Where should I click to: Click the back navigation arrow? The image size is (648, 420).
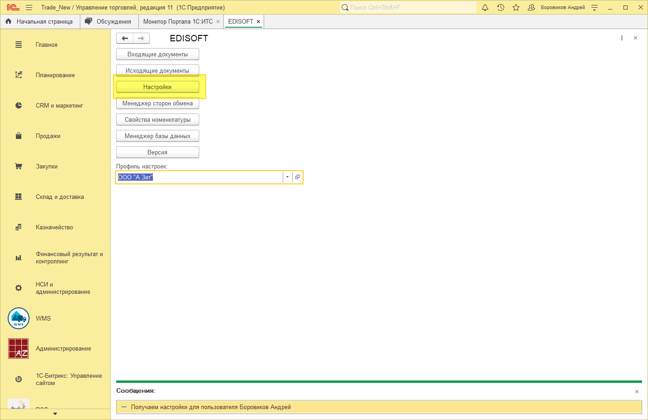(x=125, y=39)
